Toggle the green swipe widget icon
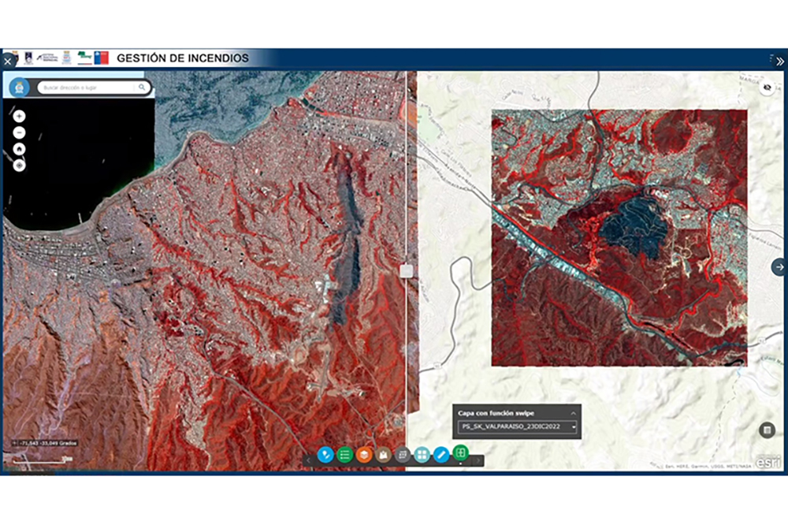 point(460,452)
